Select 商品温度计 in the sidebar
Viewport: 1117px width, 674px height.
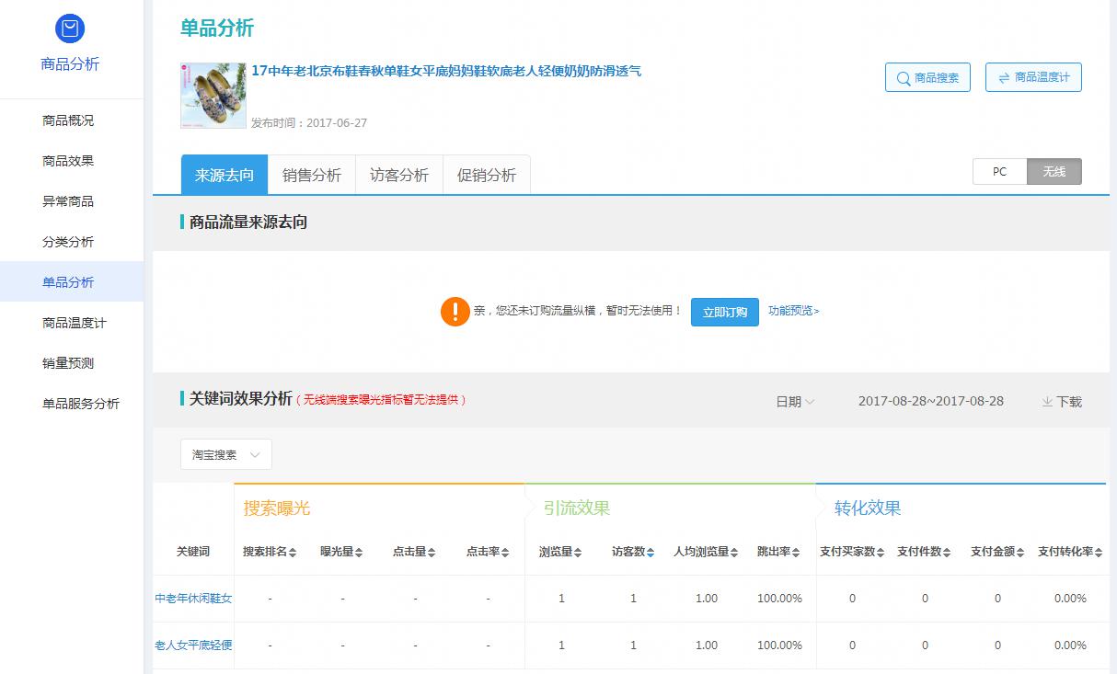point(75,323)
